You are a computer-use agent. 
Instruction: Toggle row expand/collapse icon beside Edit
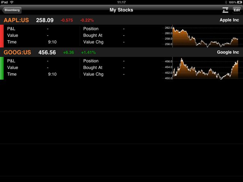point(225,10)
